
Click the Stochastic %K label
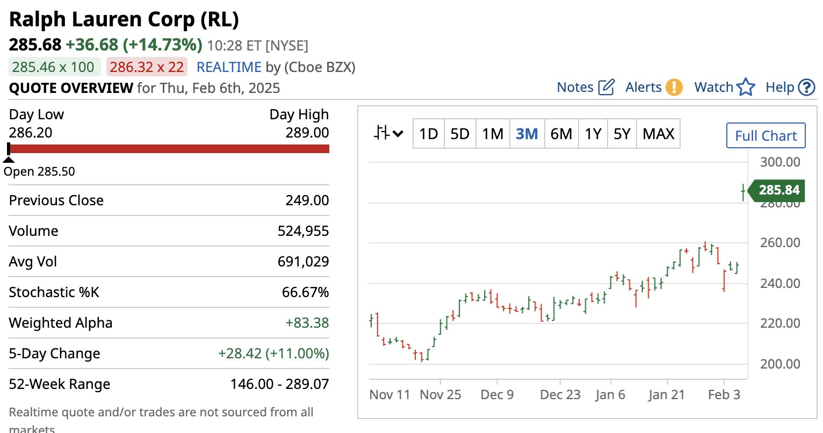[x=54, y=292]
